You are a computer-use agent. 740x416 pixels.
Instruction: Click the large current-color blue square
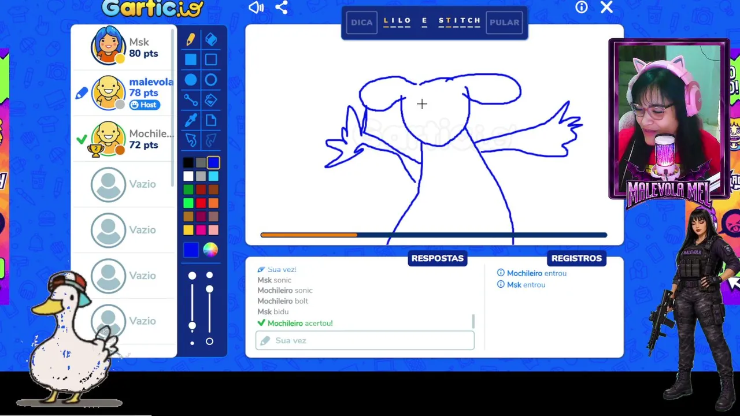click(191, 250)
